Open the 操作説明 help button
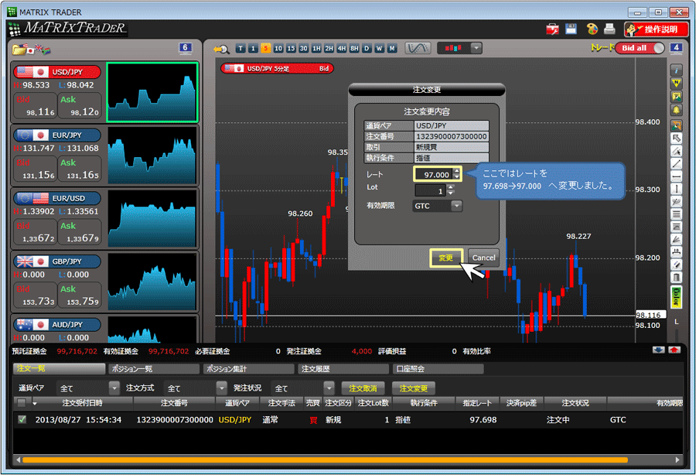The width and height of the screenshot is (696, 475). click(656, 29)
